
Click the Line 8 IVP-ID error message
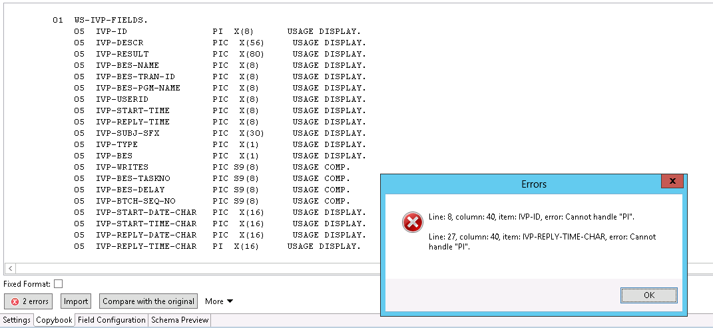coord(531,217)
